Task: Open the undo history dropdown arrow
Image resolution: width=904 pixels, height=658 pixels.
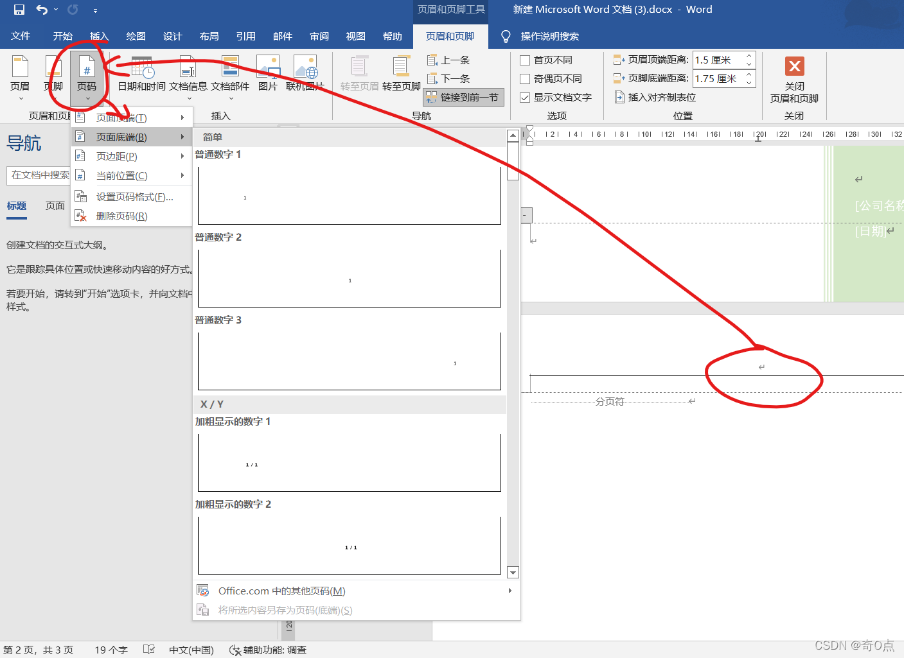Action: pyautogui.click(x=56, y=10)
